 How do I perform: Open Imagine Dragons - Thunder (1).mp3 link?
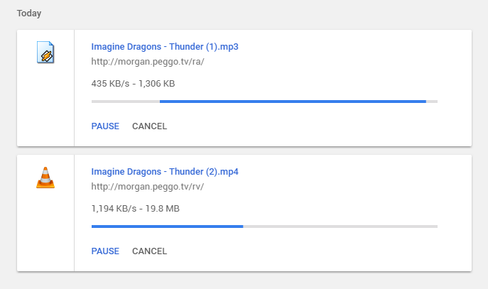pos(165,47)
